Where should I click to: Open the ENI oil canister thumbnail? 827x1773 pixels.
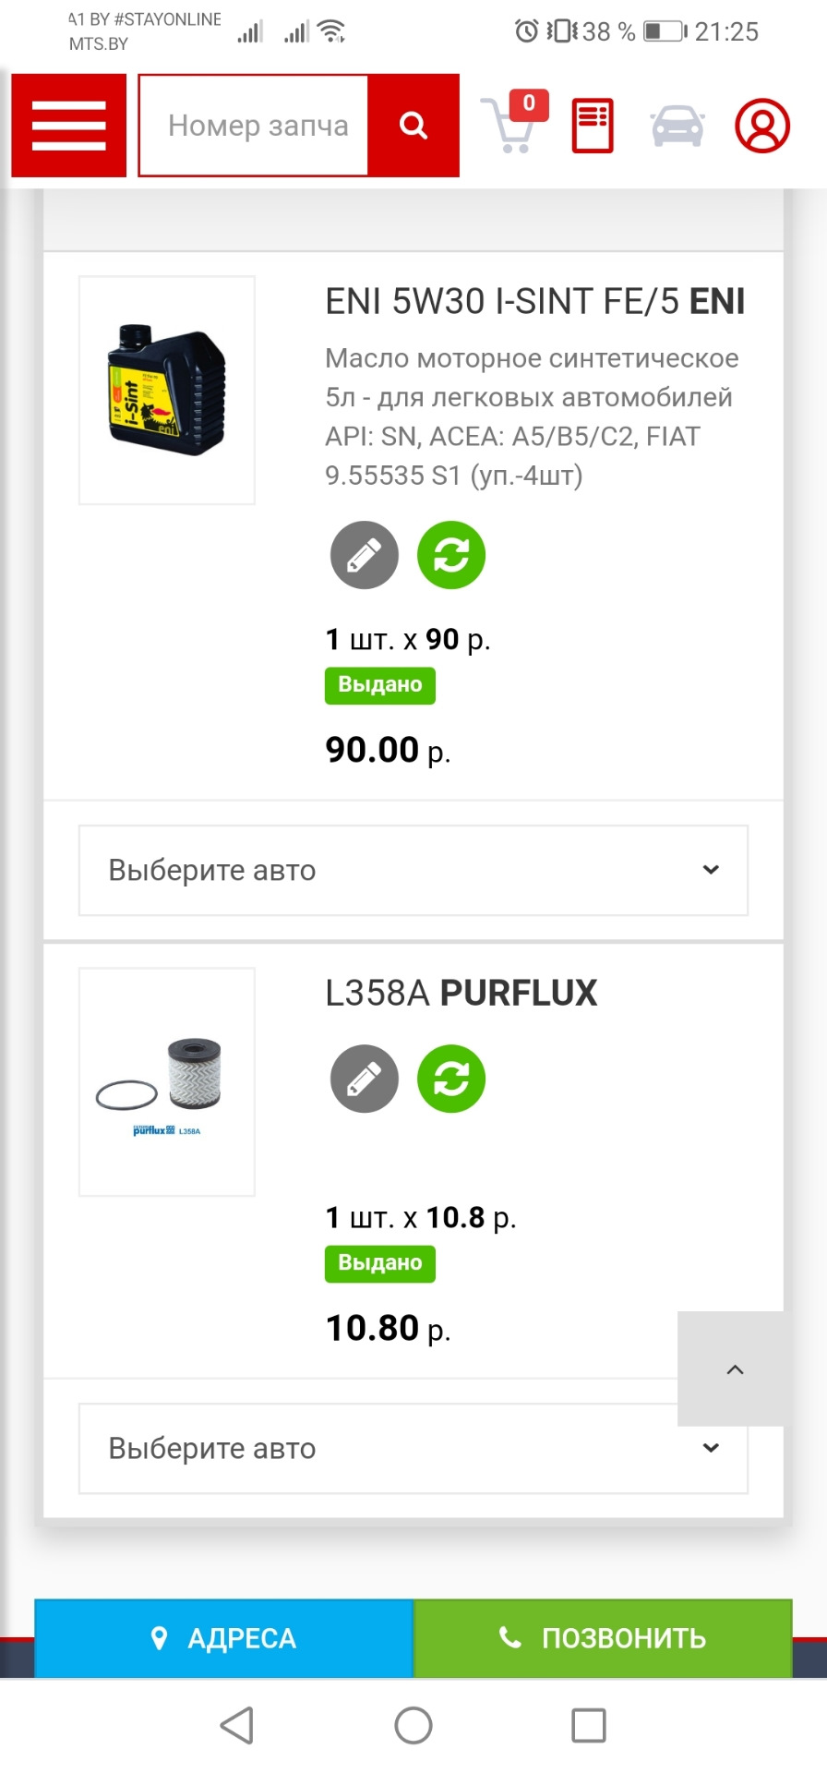click(x=167, y=390)
